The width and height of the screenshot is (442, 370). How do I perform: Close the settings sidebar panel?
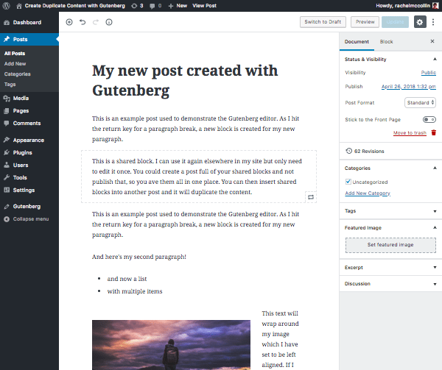click(x=432, y=42)
